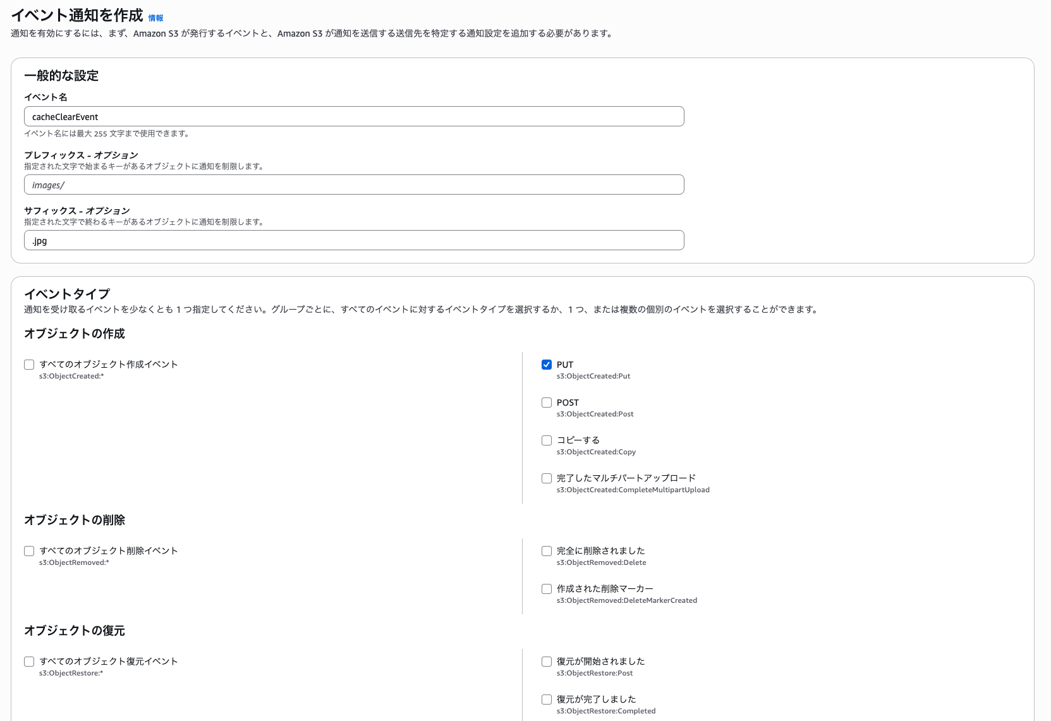The width and height of the screenshot is (1051, 721).
Task: Check the POST event checkbox
Action: click(547, 403)
